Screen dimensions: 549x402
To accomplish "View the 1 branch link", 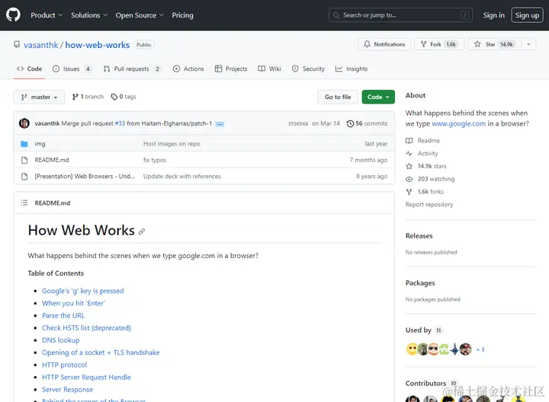I will pyautogui.click(x=88, y=97).
